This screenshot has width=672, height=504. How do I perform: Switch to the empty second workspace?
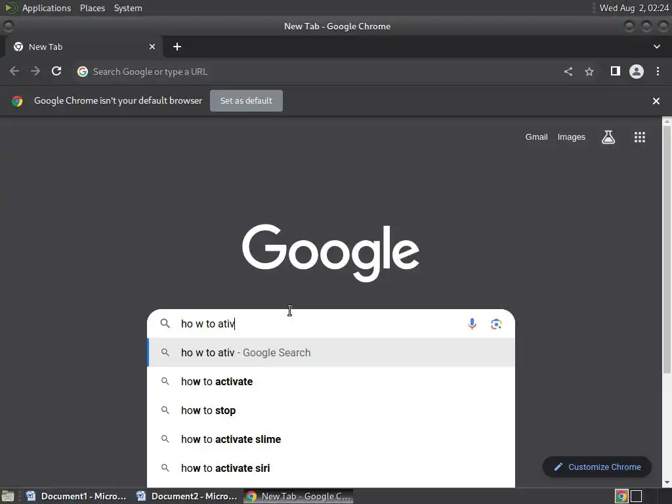click(x=637, y=496)
